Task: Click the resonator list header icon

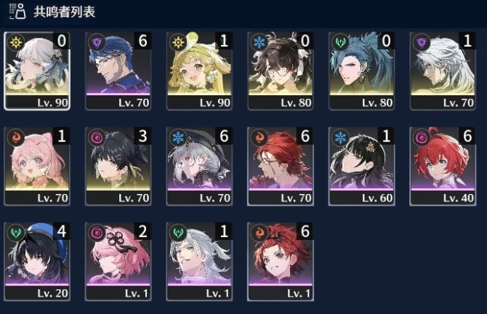Action: click(17, 12)
